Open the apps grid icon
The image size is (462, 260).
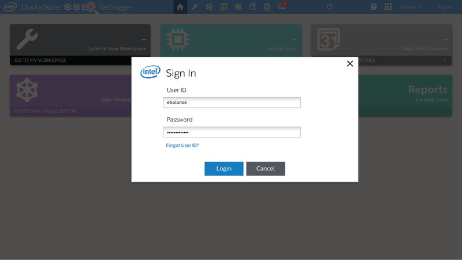click(x=388, y=7)
